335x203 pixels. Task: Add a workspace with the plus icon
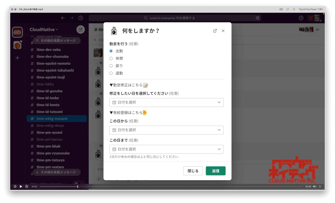(17, 58)
